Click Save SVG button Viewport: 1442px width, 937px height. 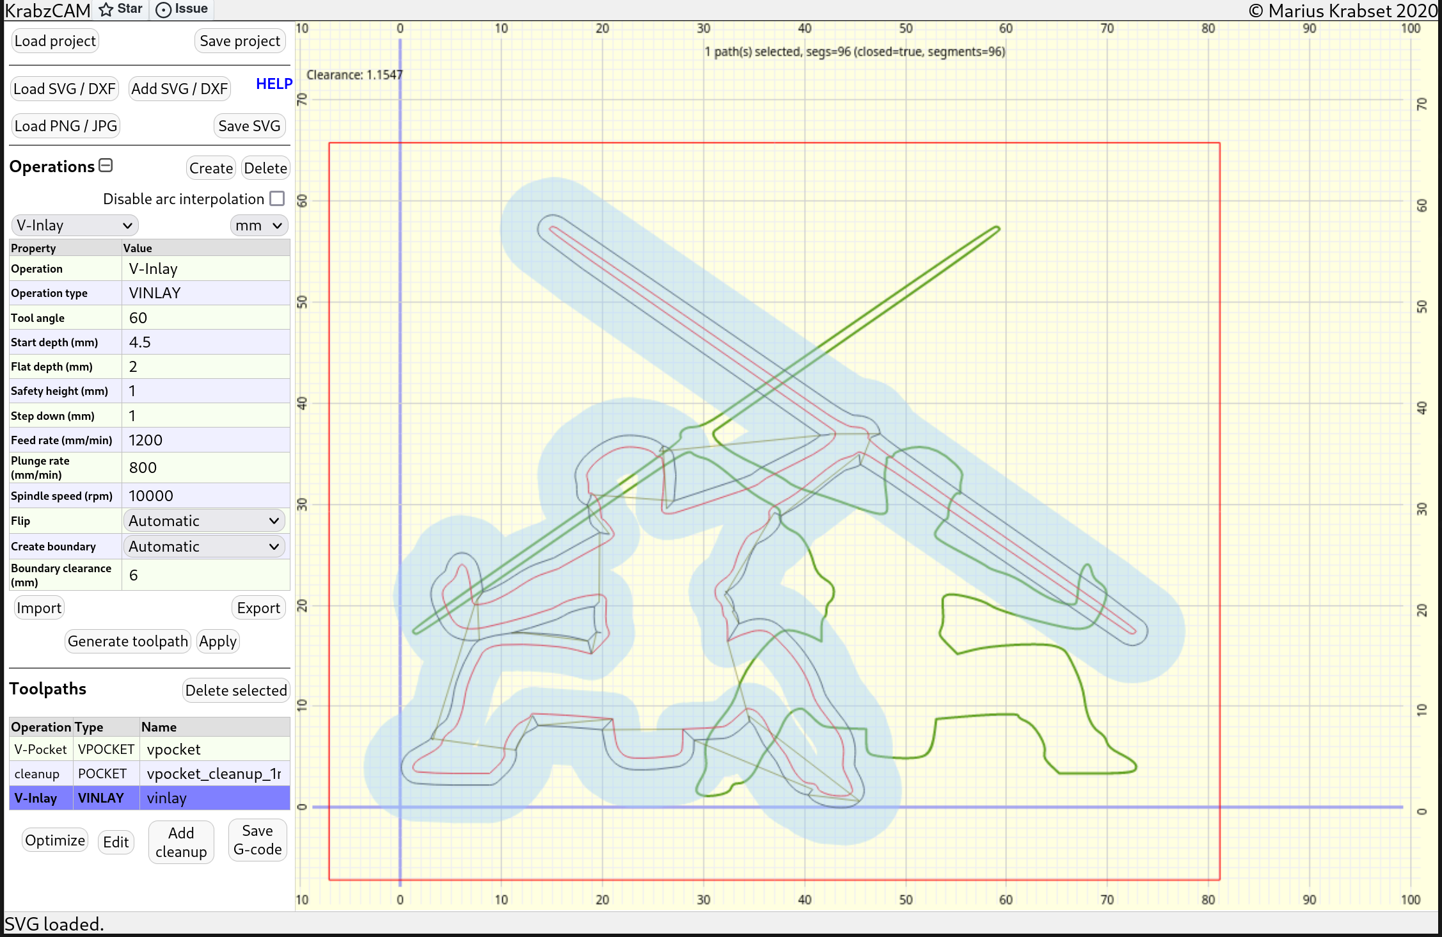click(250, 126)
